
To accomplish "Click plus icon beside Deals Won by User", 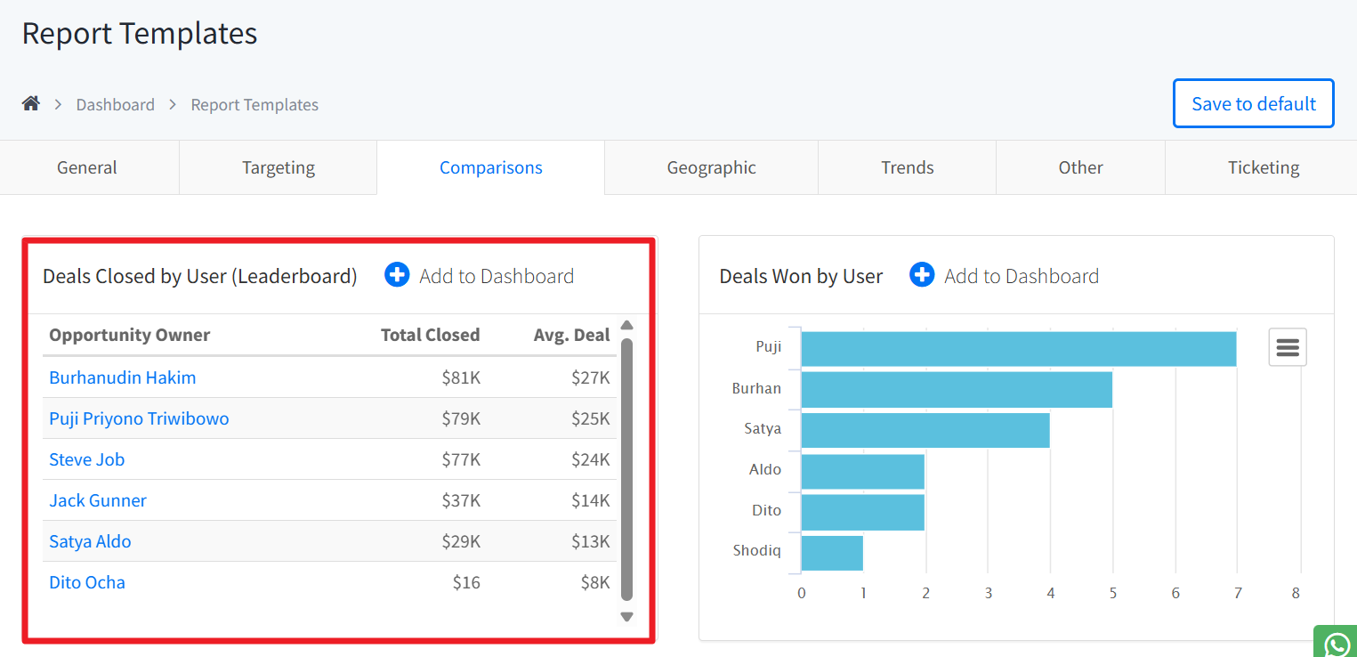I will (922, 275).
